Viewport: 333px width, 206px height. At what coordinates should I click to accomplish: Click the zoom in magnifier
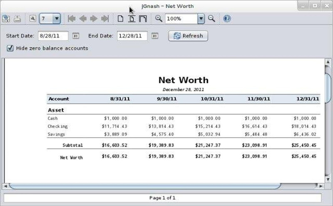pyautogui.click(x=159, y=18)
